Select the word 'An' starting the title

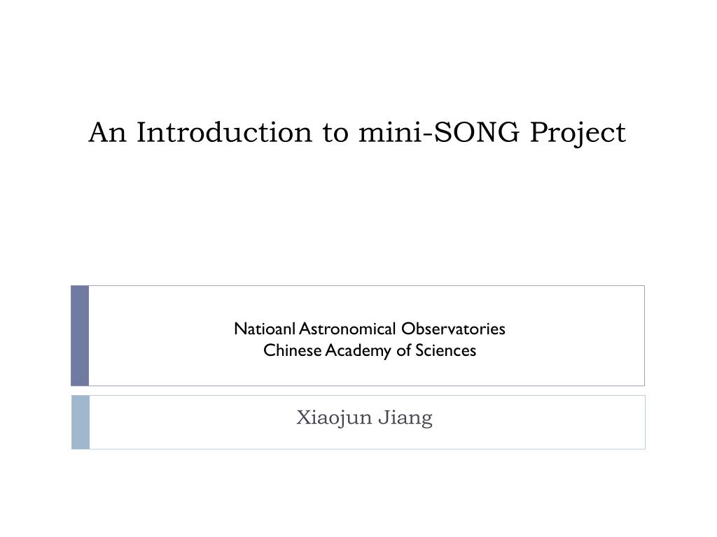pos(107,132)
